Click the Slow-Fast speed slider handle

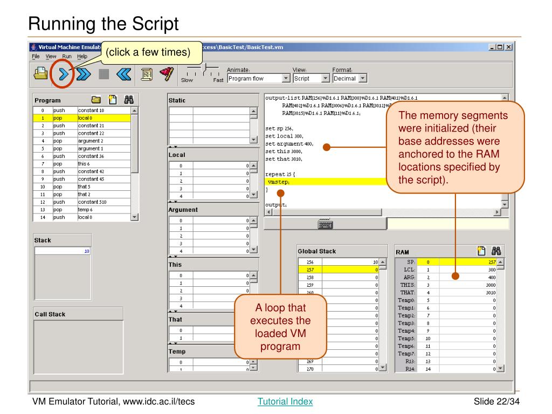pyautogui.click(x=204, y=69)
